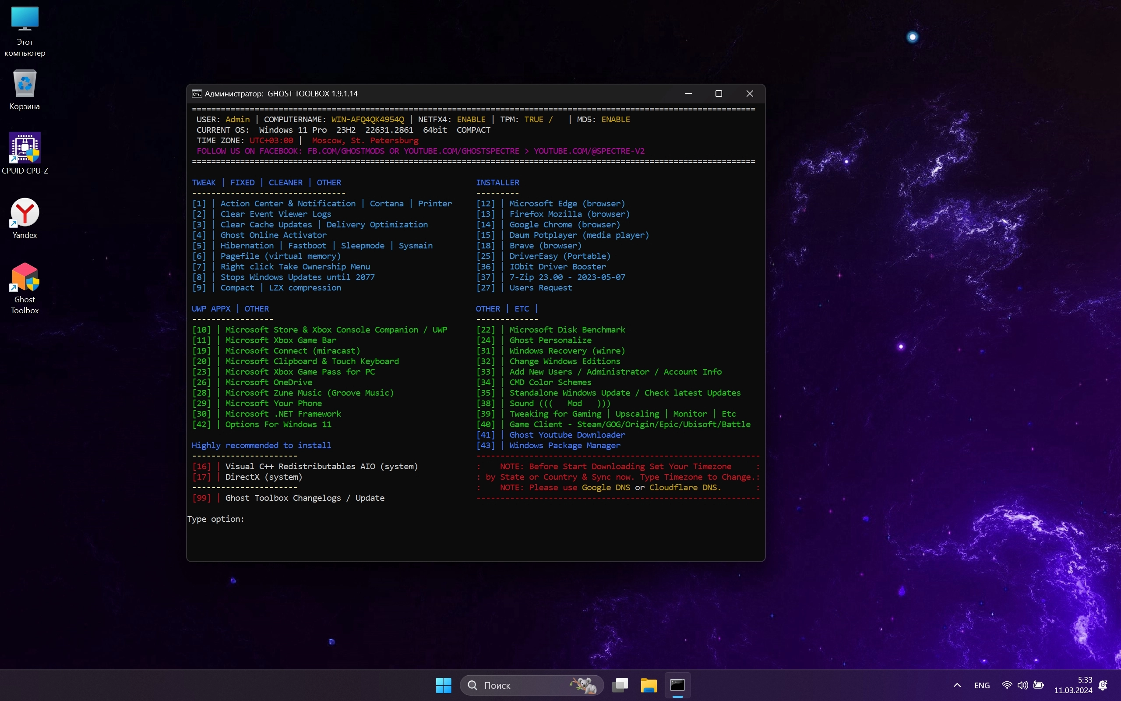Click the Task View taskbar icon
Viewport: 1121px width, 701px height.
[620, 685]
